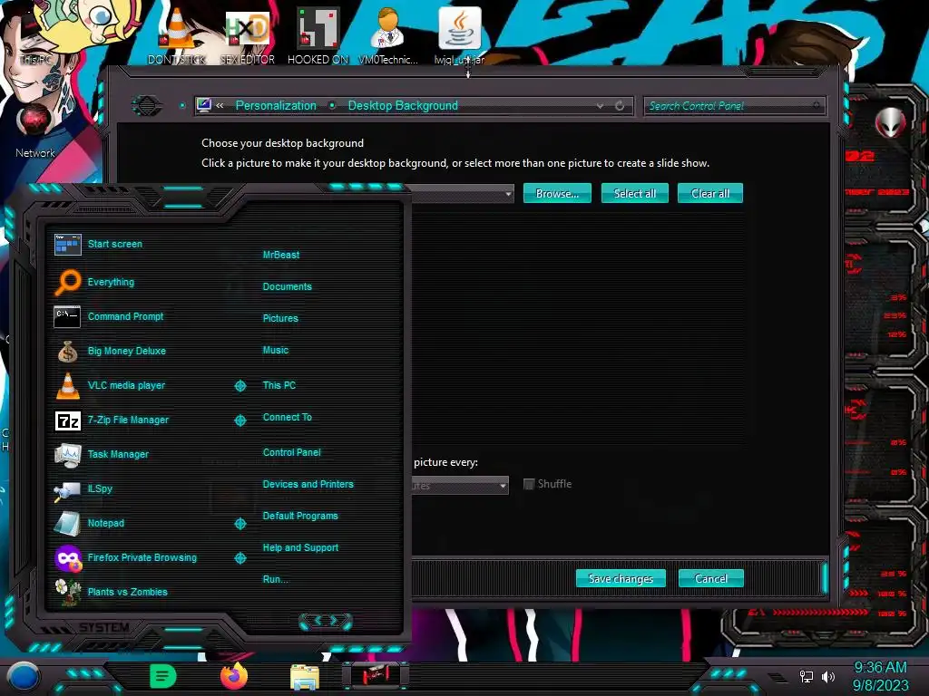This screenshot has width=929, height=696.
Task: Open MrBeast user folder
Action: pos(281,255)
